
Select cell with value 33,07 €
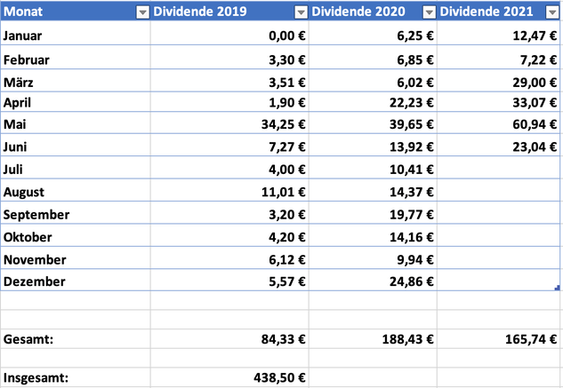(x=498, y=102)
